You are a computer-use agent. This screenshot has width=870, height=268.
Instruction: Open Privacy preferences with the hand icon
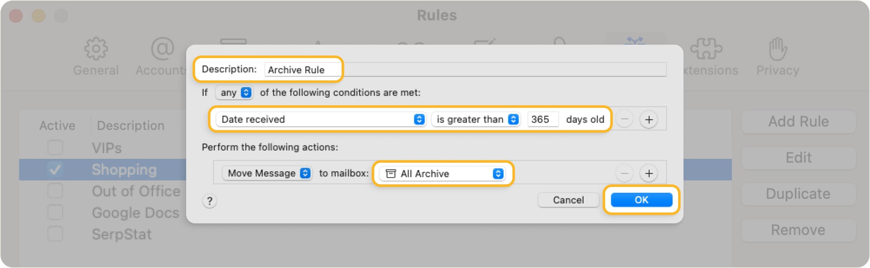click(778, 50)
